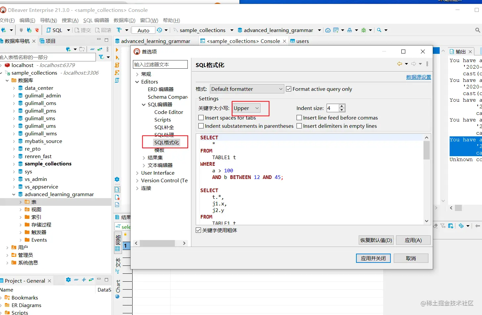Click the preferences filter text field
The height and width of the screenshot is (315, 482).
[160, 64]
